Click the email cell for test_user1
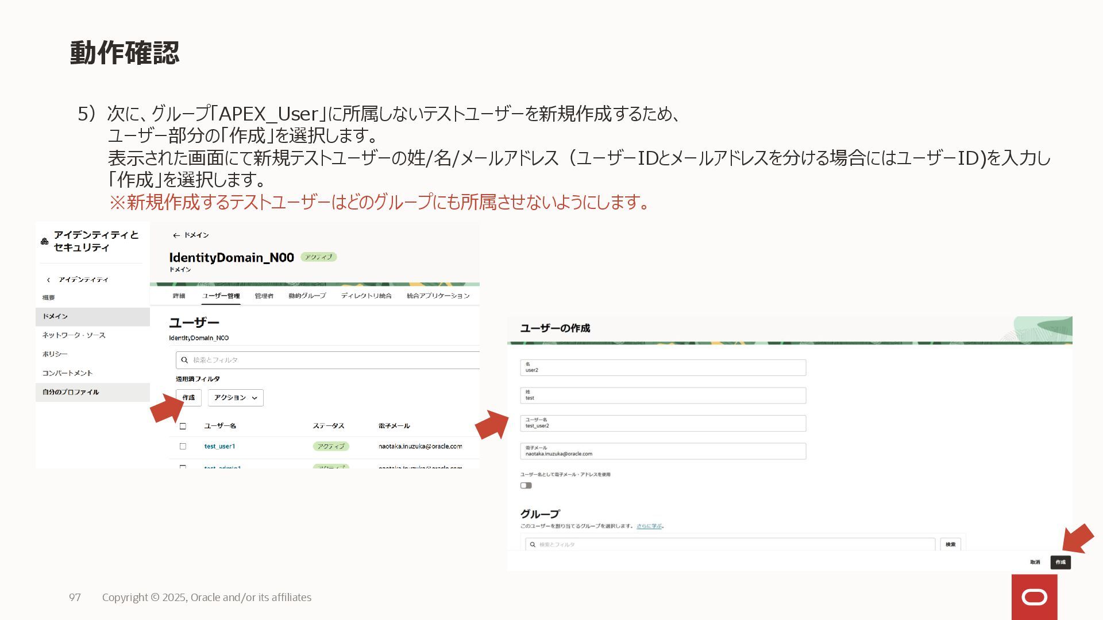 [x=420, y=446]
